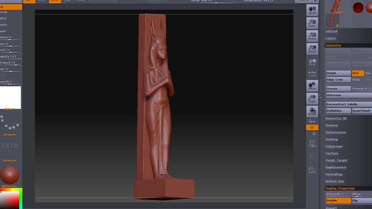The image size is (372, 209).
Task: Toggle L.Sym local symmetry icon
Action: (312, 73)
